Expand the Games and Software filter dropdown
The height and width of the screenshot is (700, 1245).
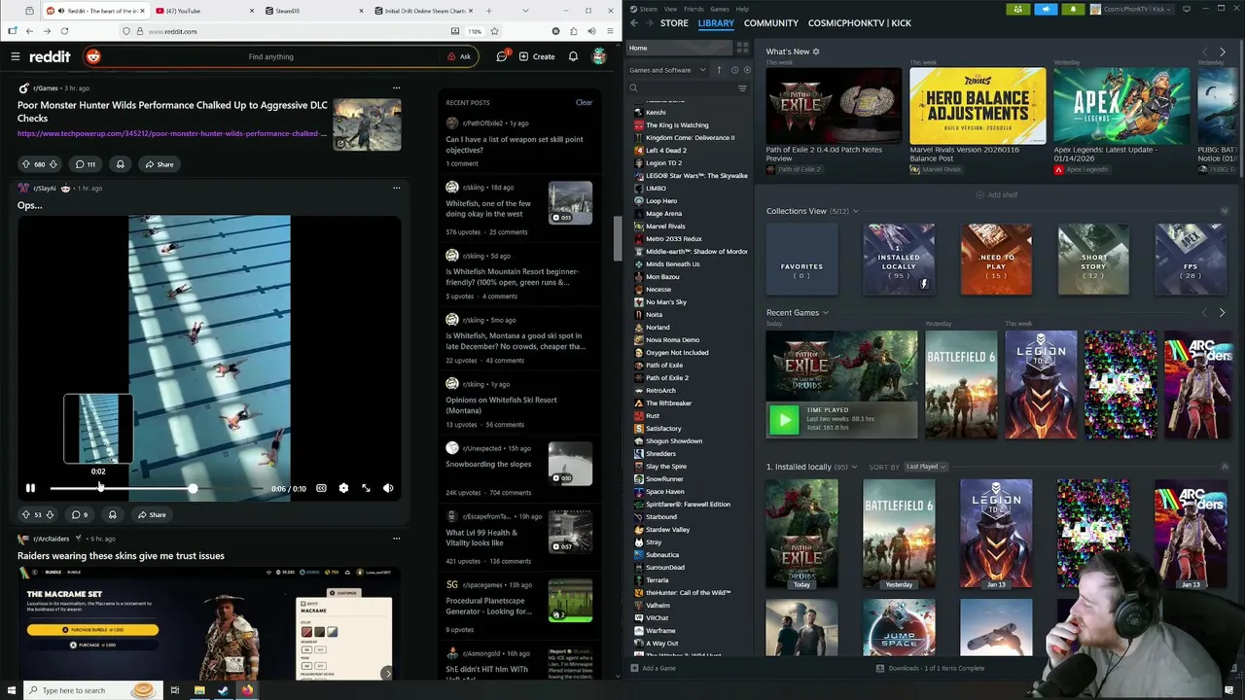(x=667, y=70)
